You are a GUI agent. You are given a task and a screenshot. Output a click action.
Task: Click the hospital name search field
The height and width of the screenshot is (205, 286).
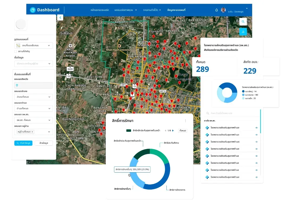click(x=232, y=113)
